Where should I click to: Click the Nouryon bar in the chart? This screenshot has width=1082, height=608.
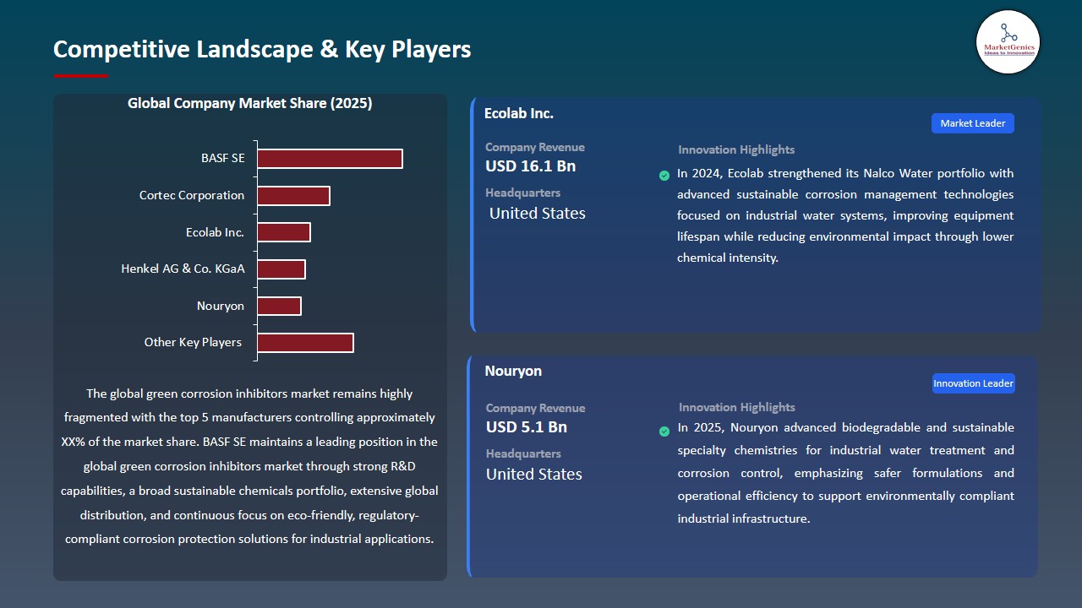click(279, 306)
